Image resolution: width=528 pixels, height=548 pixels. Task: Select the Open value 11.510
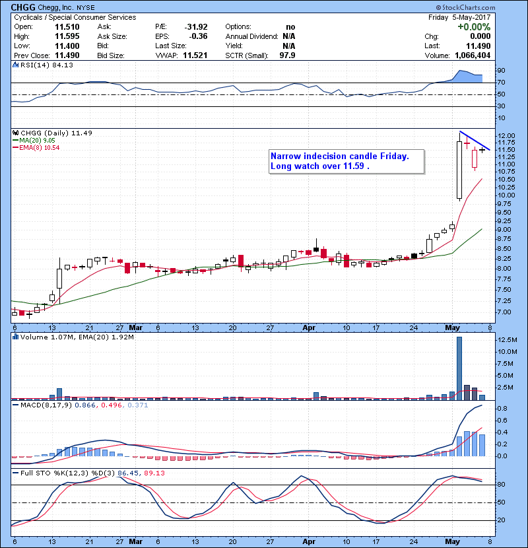tap(67, 27)
